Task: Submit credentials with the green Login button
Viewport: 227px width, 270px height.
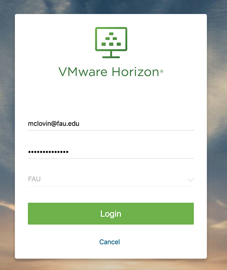Action: coord(111,214)
